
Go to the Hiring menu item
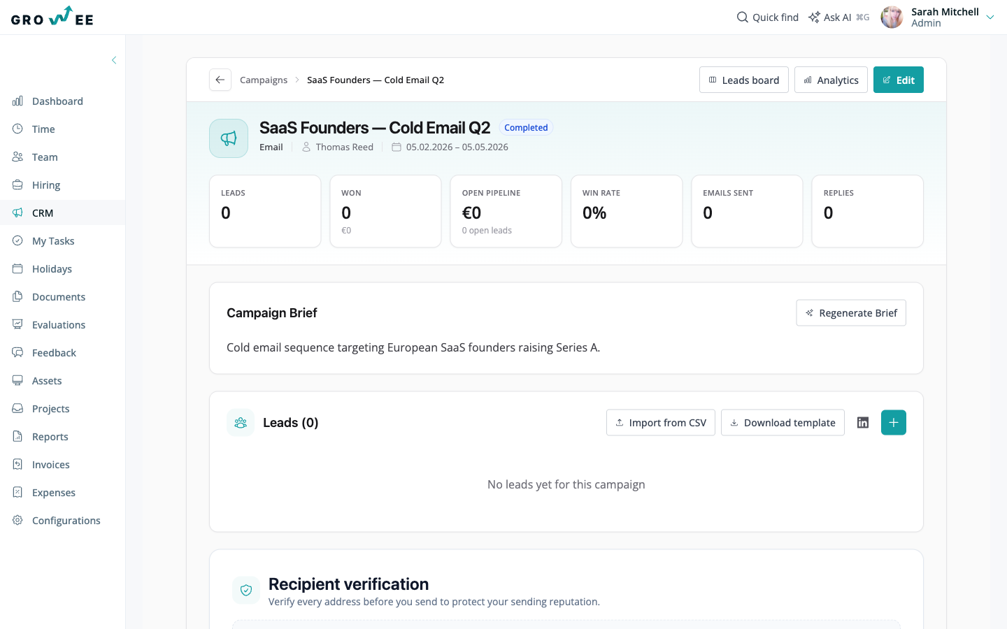click(62, 185)
